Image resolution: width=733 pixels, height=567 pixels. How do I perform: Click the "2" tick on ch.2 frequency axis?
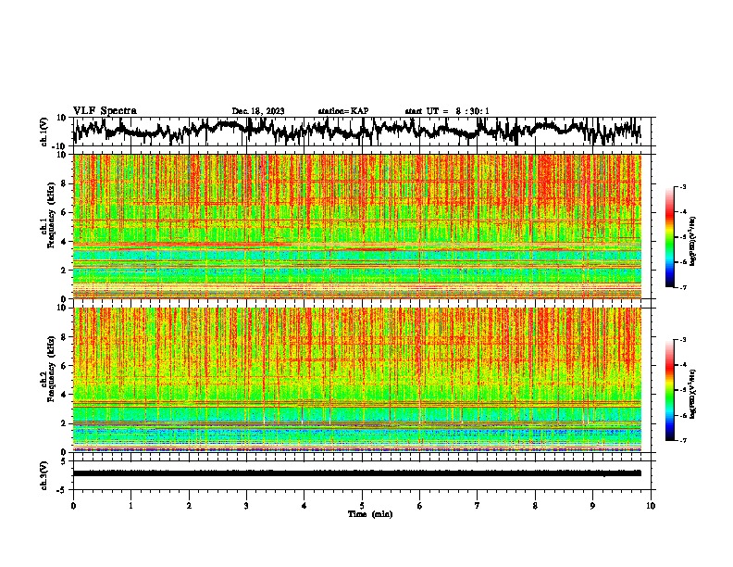pos(64,423)
